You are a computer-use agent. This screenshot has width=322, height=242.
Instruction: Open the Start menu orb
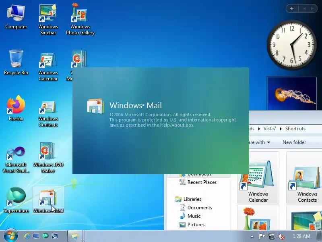10,236
